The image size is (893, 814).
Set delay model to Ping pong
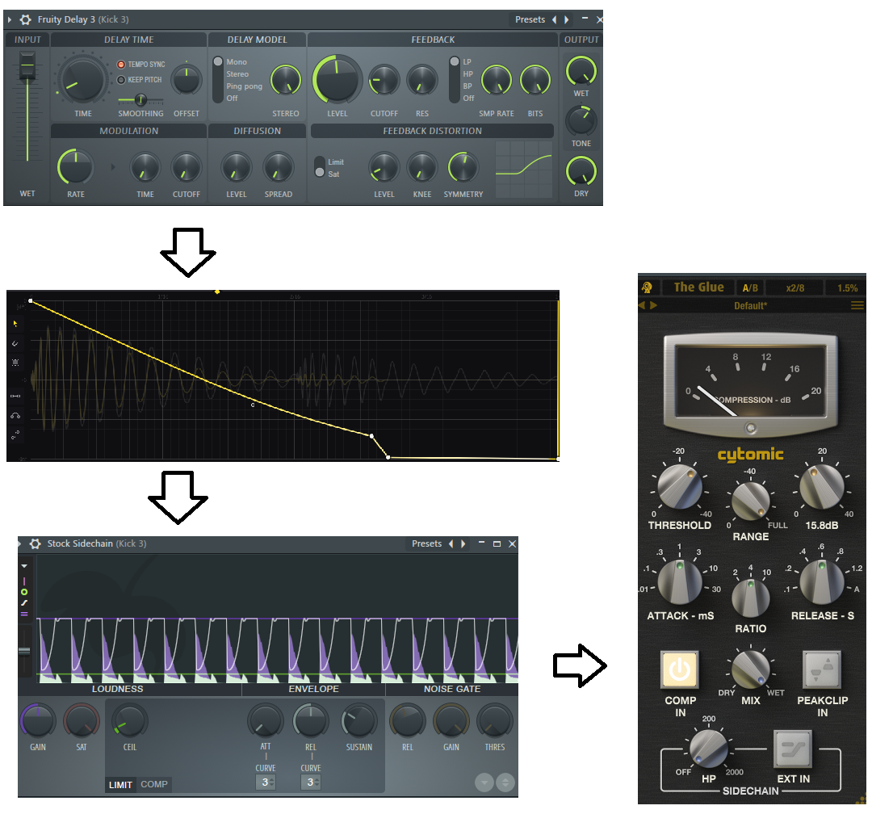pyautogui.click(x=244, y=86)
